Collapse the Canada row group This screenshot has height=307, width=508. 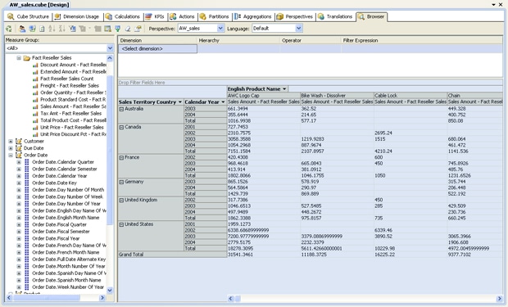(x=121, y=127)
